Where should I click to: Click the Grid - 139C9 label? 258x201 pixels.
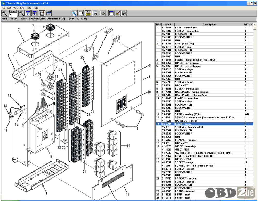tap(9, 19)
